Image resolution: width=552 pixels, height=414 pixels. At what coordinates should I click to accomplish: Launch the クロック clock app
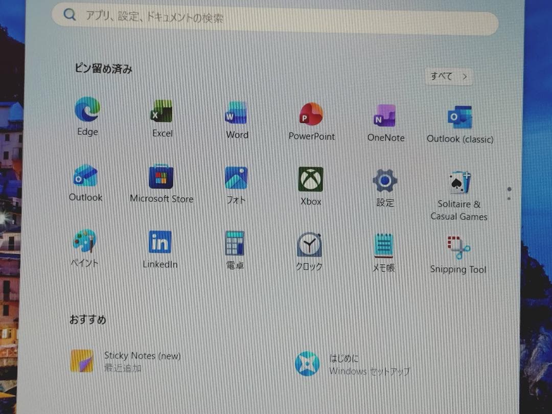(309, 246)
